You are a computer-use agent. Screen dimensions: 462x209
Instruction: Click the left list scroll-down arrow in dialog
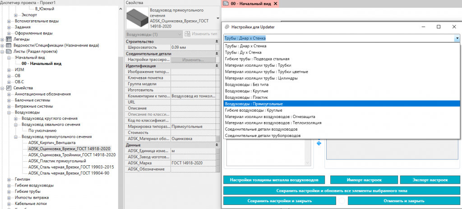click(307, 163)
